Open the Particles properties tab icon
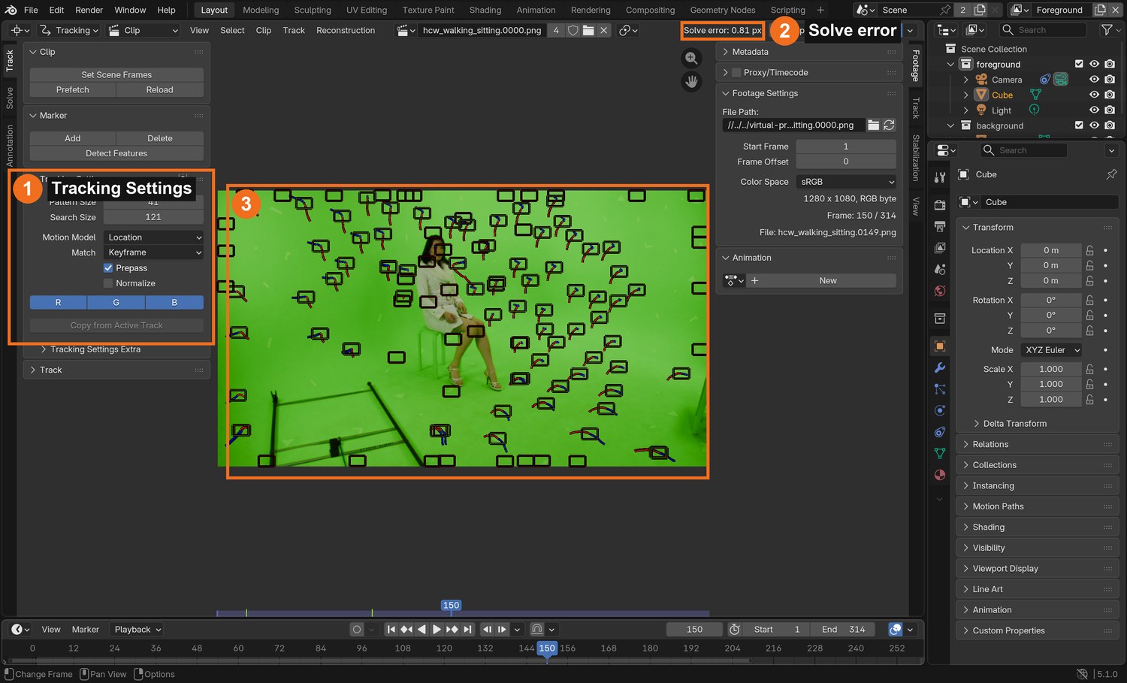This screenshot has height=683, width=1127. point(940,389)
